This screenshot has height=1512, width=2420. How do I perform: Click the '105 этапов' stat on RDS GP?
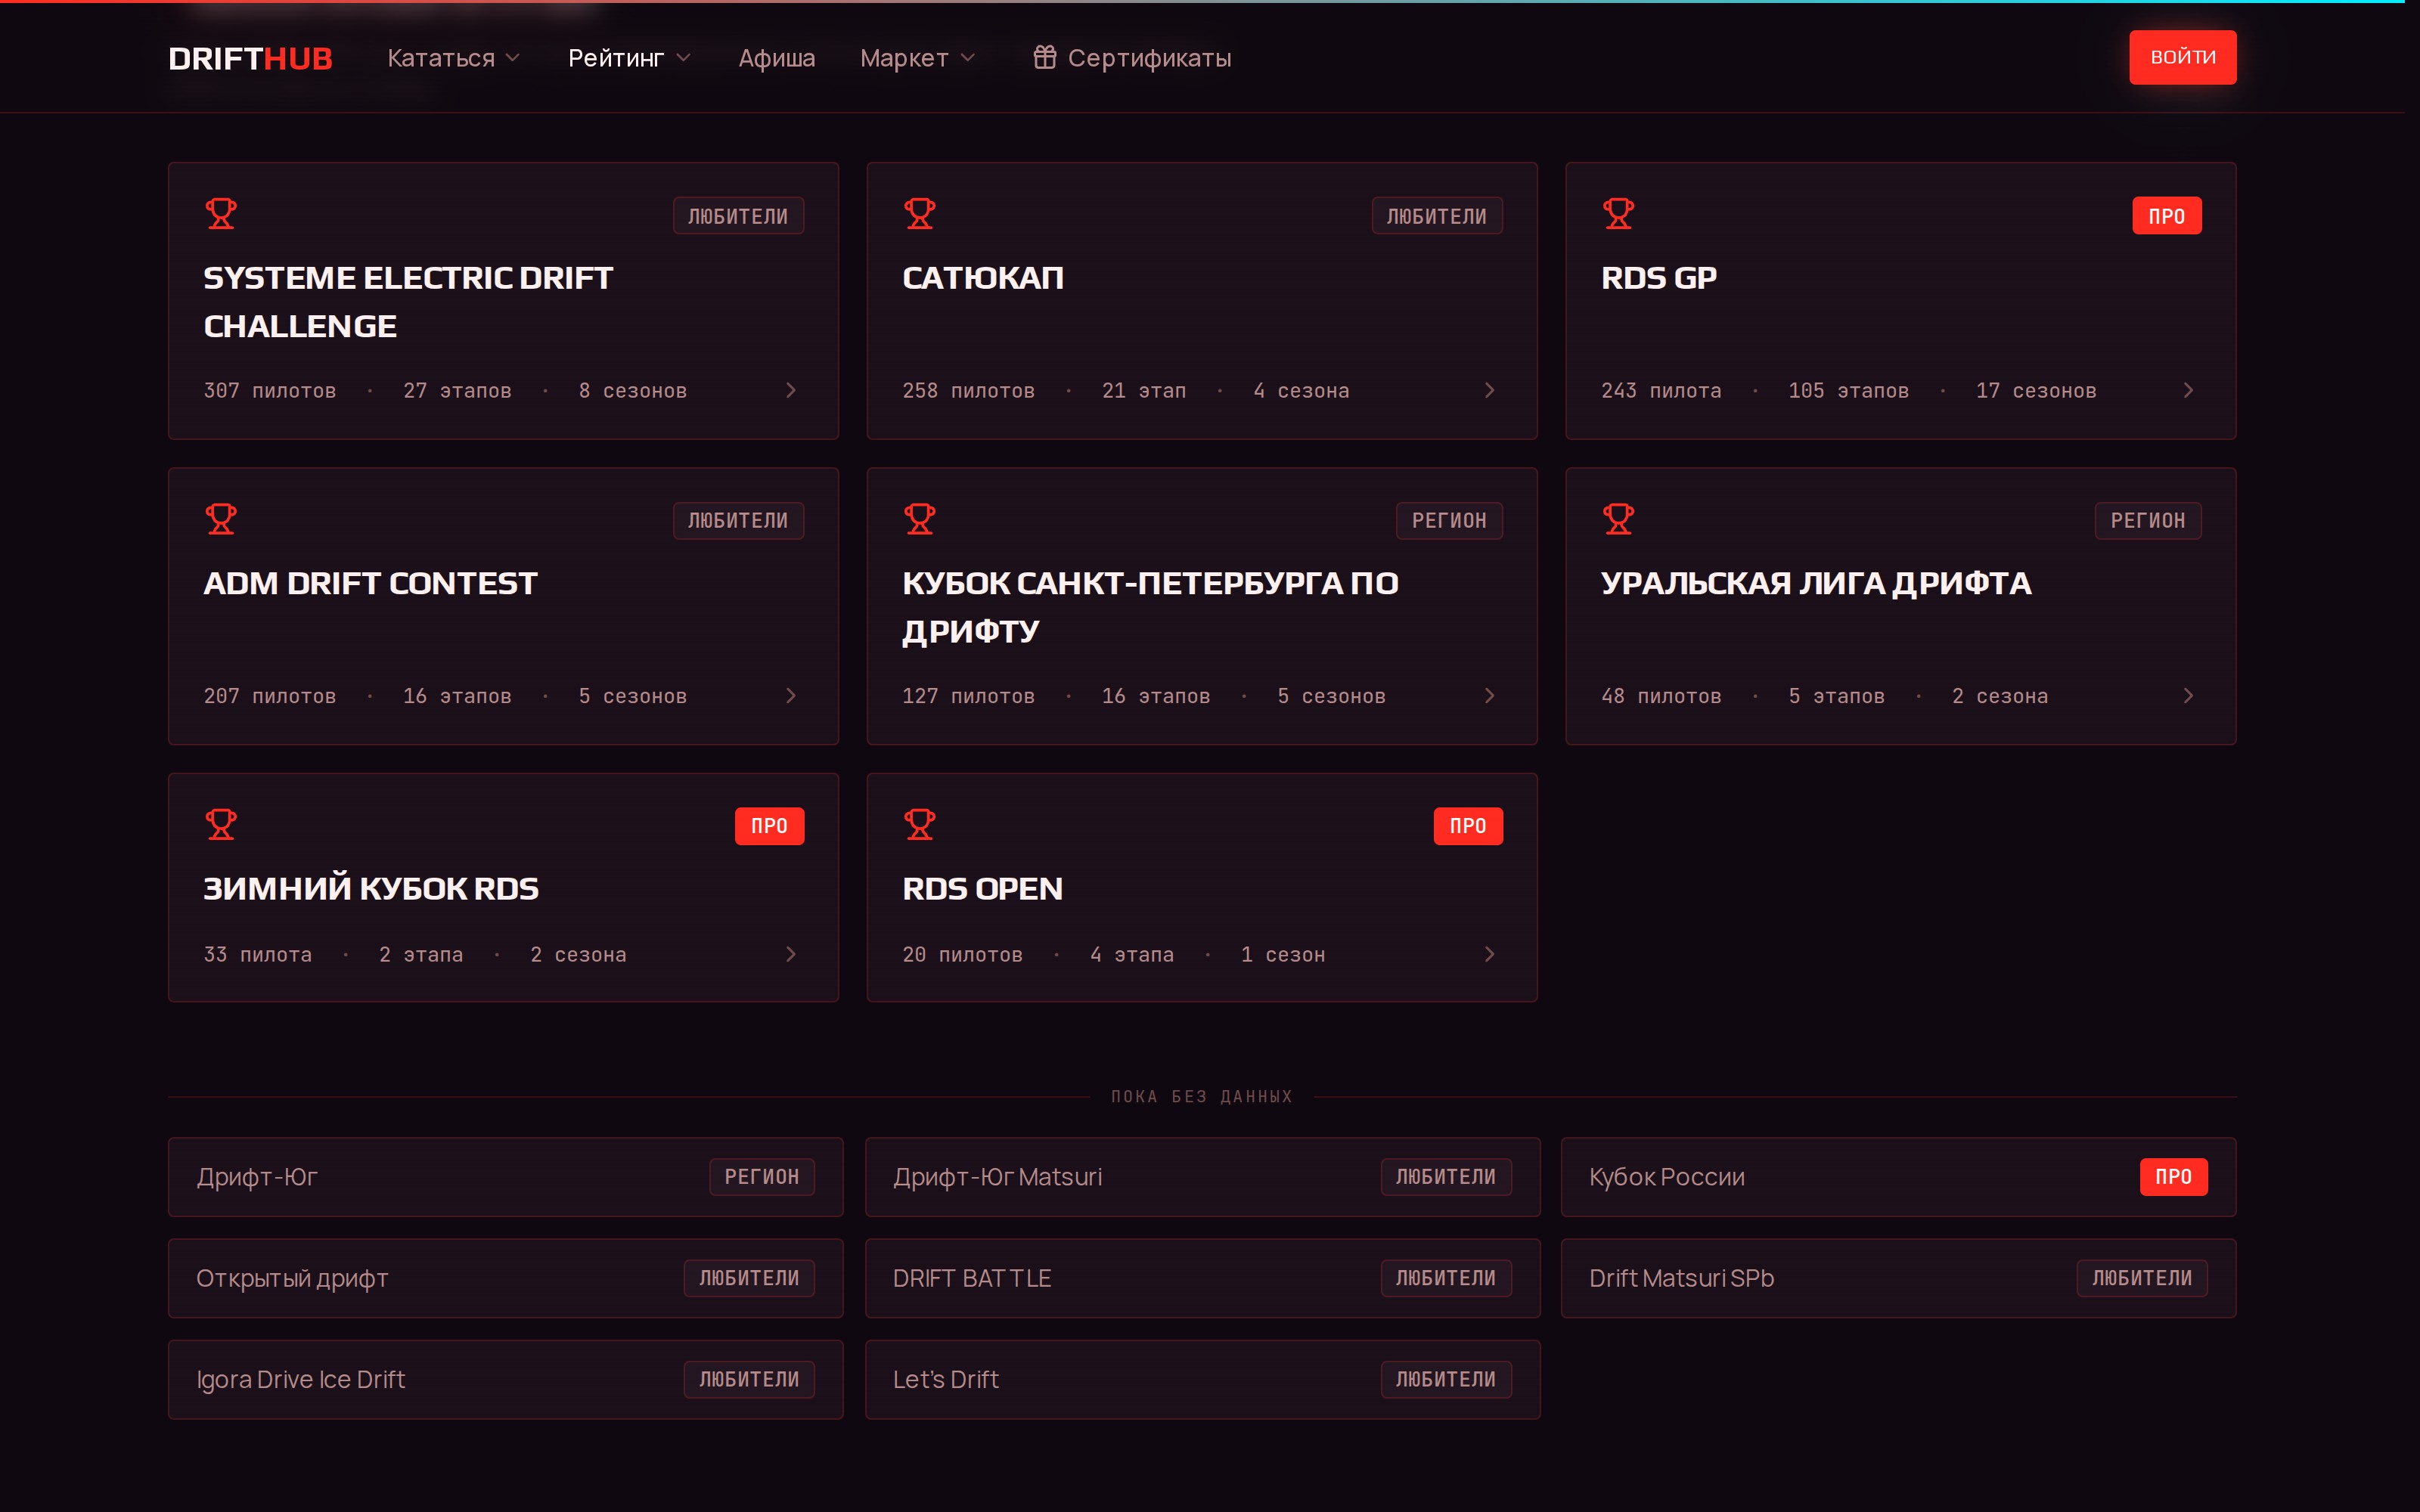[1848, 391]
